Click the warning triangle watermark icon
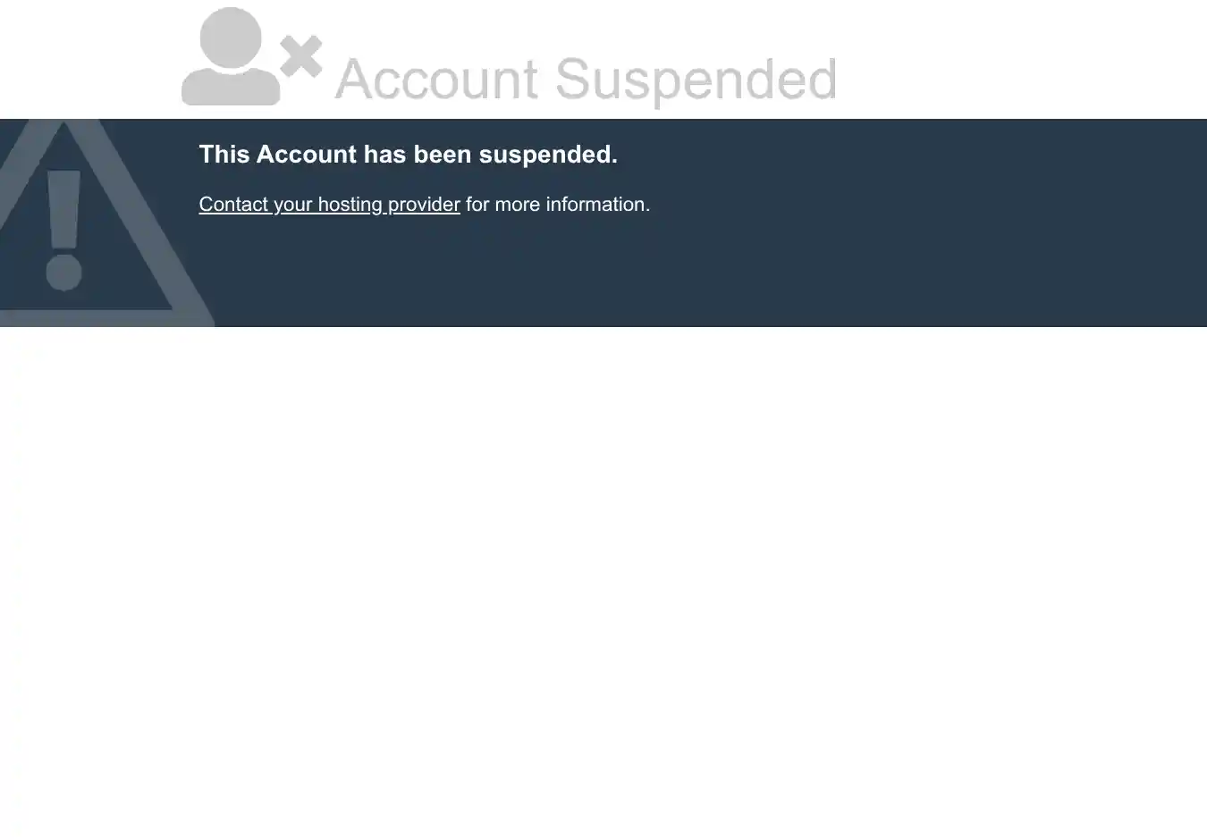Viewport: 1207px width, 840px height. point(89,223)
